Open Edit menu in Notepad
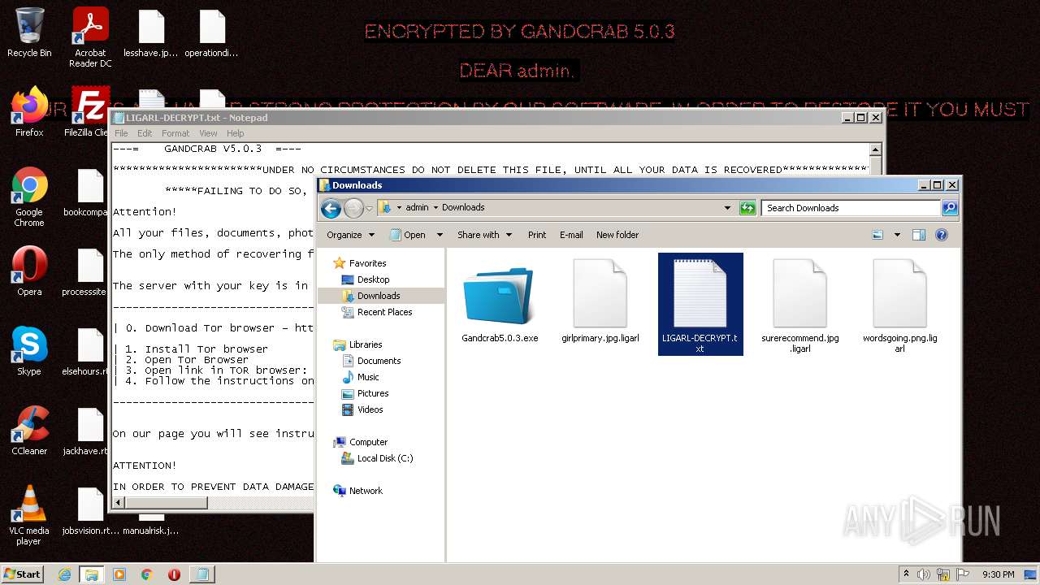The width and height of the screenshot is (1040, 585). (145, 133)
